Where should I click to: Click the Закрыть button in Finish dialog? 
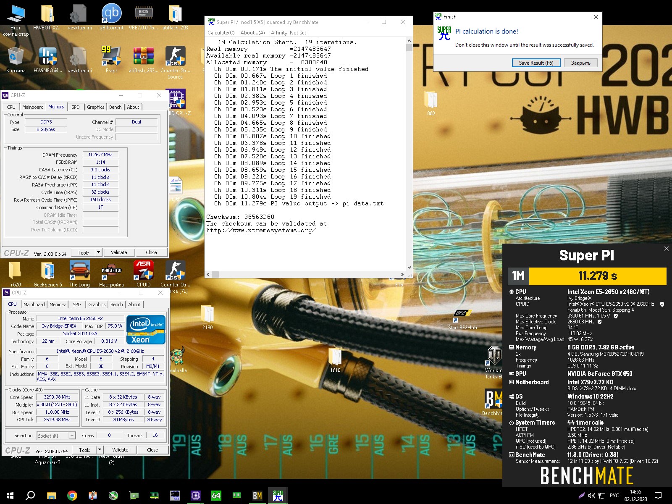click(x=580, y=63)
